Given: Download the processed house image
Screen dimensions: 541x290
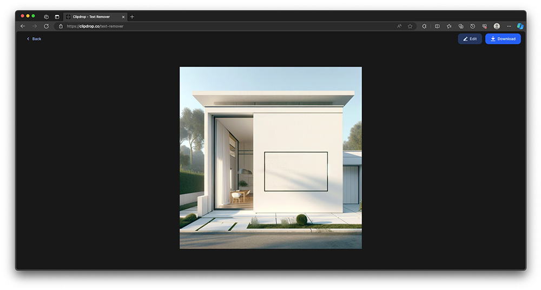Looking at the screenshot, I should click(x=503, y=39).
